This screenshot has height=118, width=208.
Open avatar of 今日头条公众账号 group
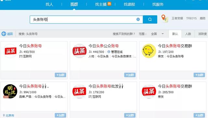pos(79,51)
